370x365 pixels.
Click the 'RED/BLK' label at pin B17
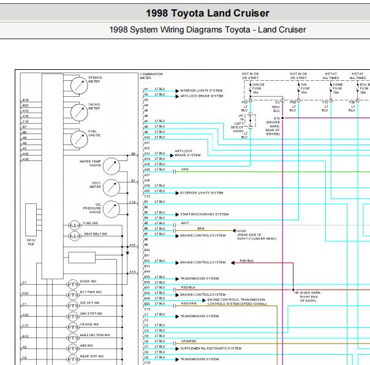tap(188, 288)
